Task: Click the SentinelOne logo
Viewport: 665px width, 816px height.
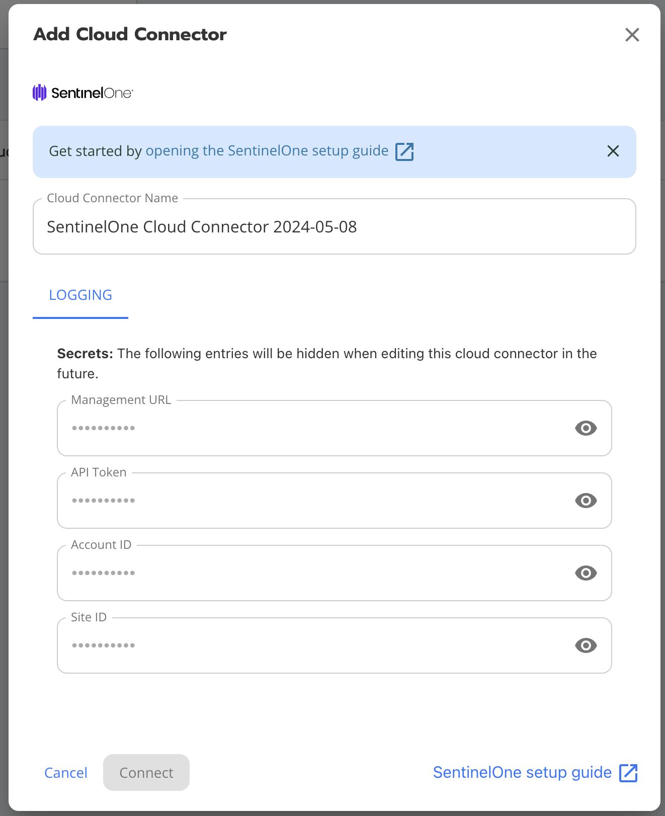Action: tap(83, 93)
